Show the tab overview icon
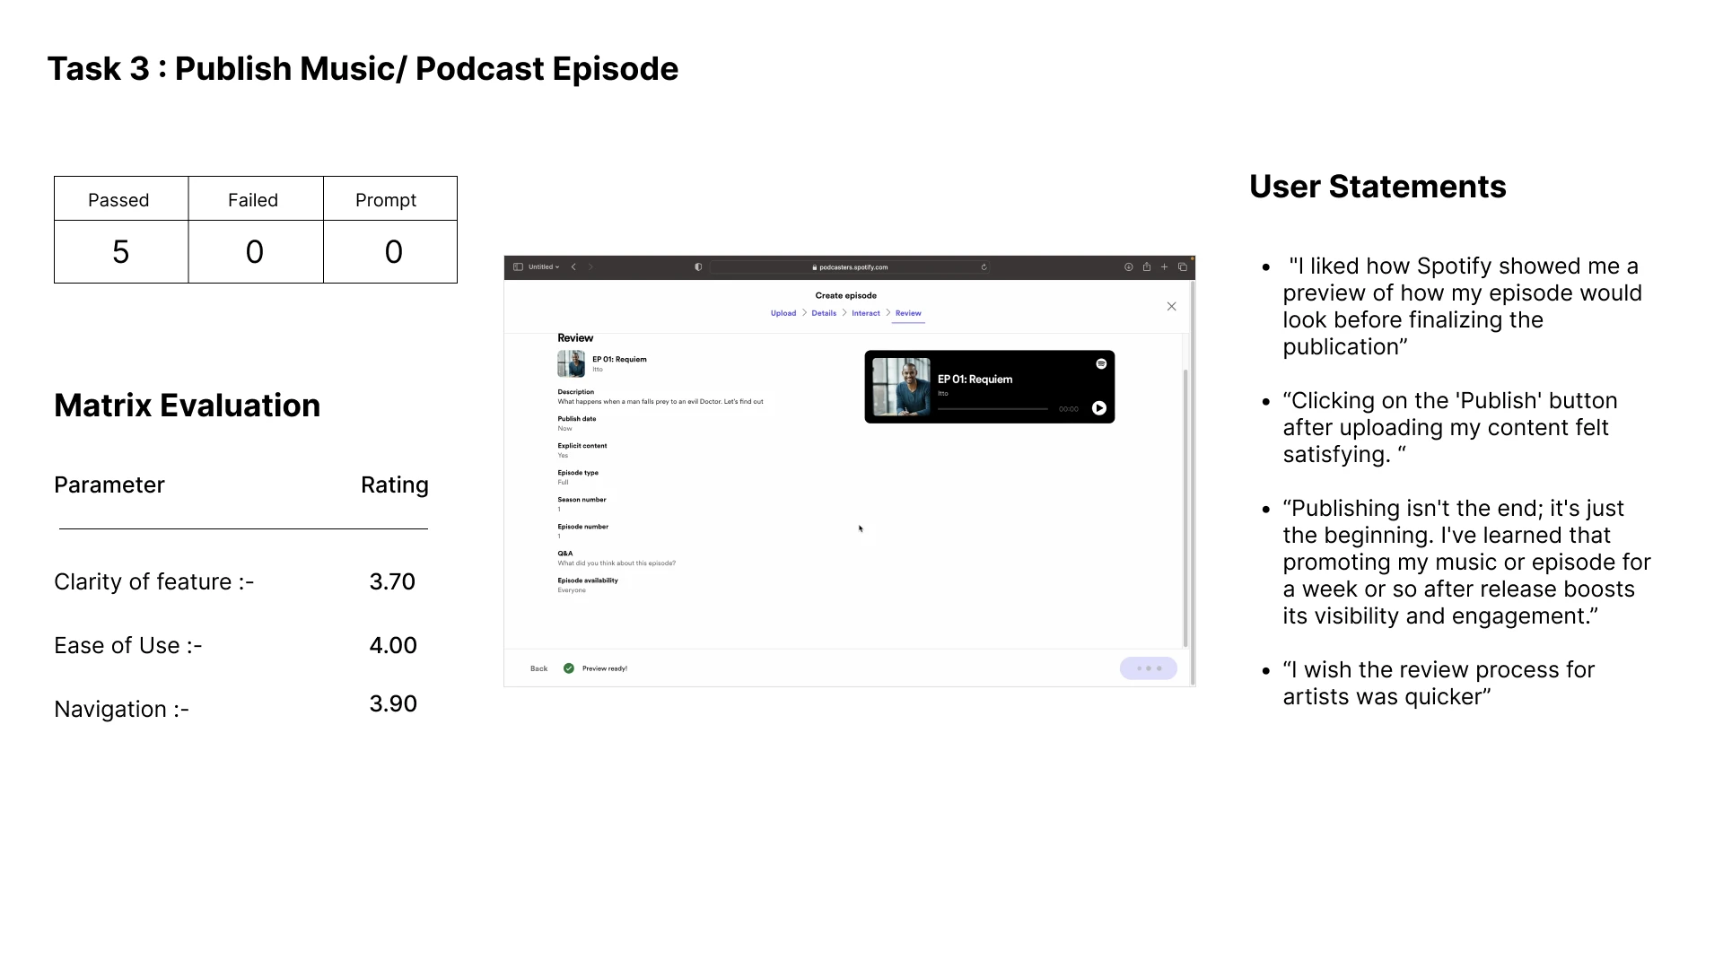The image size is (1723, 969). (x=1182, y=267)
